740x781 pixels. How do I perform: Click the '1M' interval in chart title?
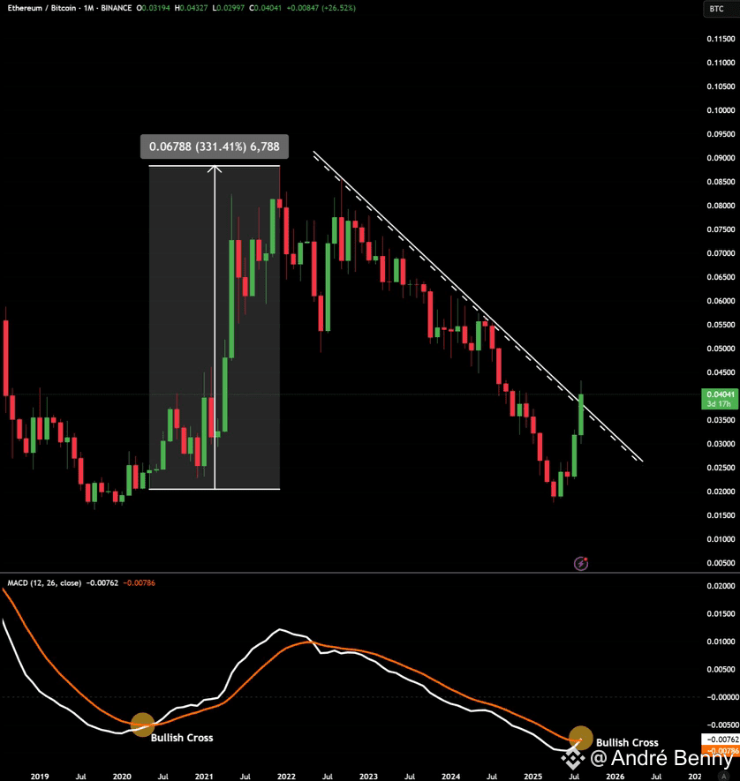pyautogui.click(x=88, y=8)
